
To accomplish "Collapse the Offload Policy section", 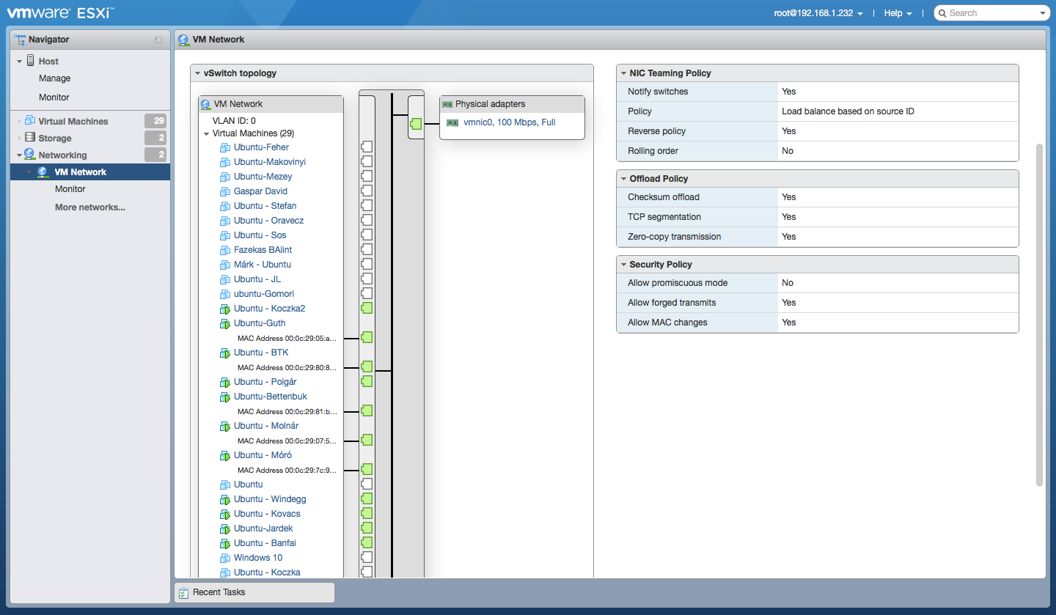I will [623, 179].
